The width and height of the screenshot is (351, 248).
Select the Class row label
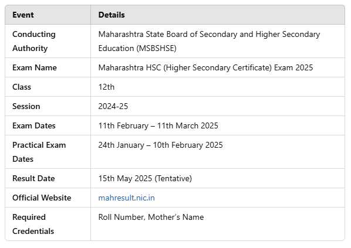click(x=22, y=87)
